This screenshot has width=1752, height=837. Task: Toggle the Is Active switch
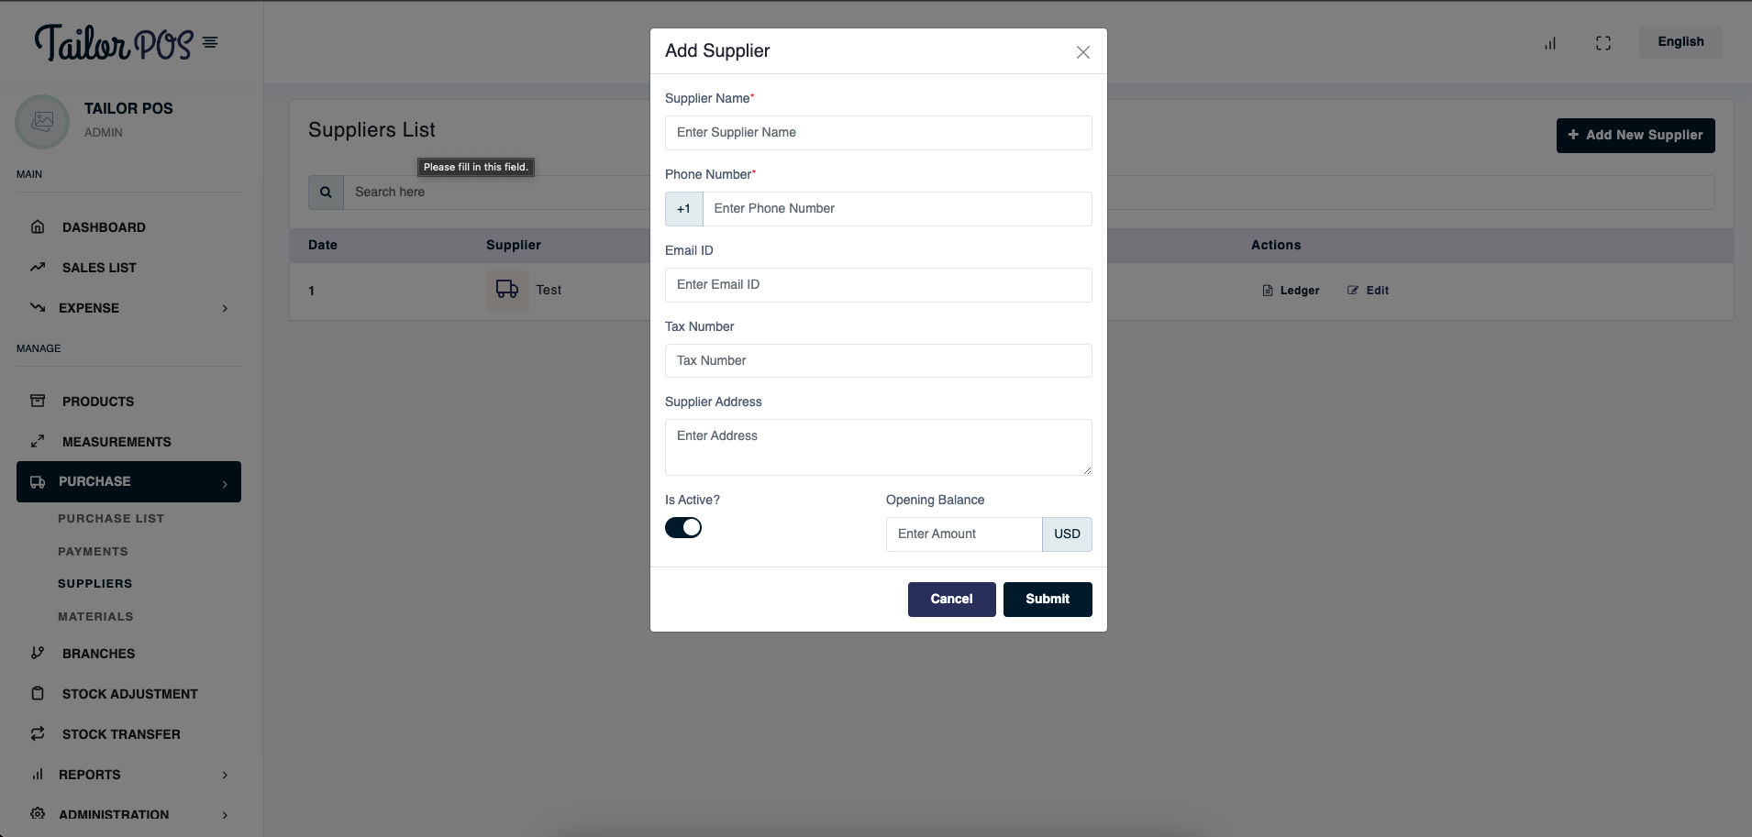[x=683, y=527]
